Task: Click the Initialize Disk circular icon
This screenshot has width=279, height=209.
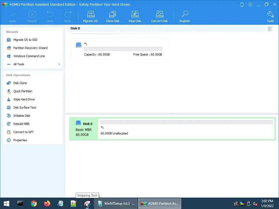Action: point(9,116)
